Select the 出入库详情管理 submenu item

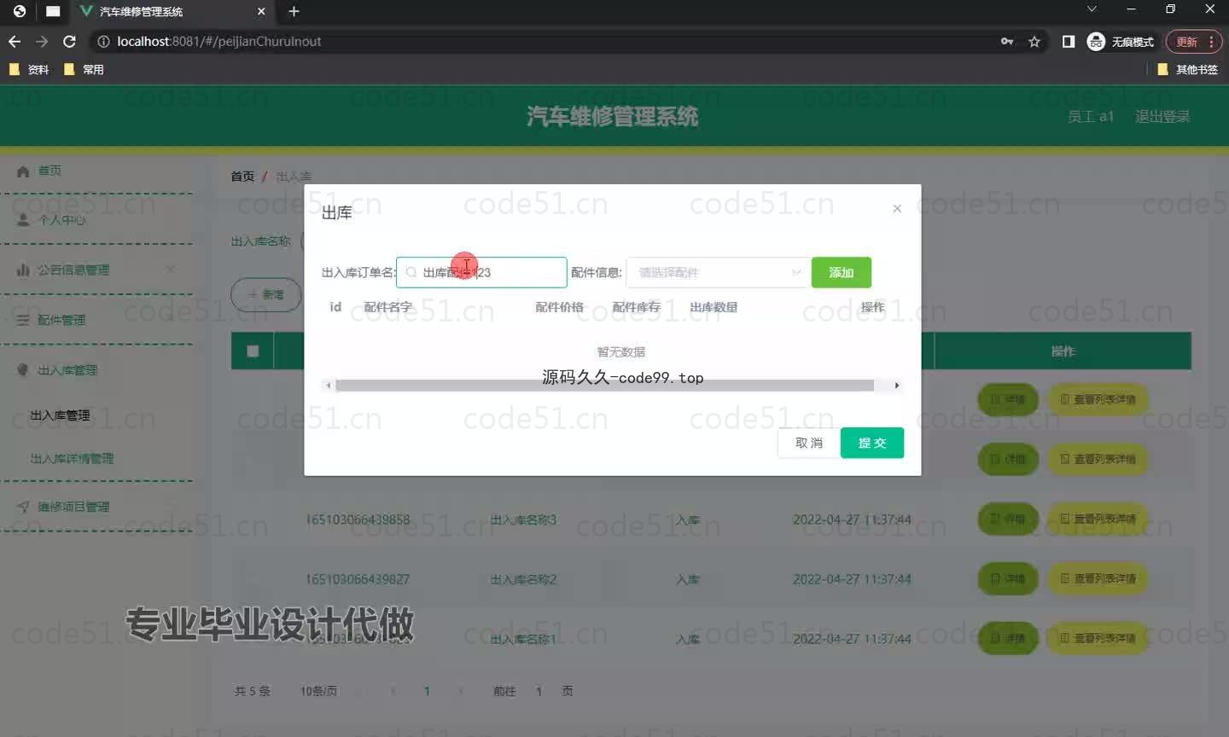click(x=72, y=459)
